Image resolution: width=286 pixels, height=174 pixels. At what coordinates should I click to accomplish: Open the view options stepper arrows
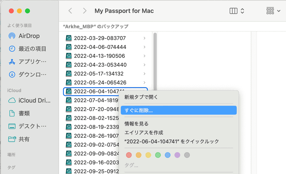click(242, 11)
